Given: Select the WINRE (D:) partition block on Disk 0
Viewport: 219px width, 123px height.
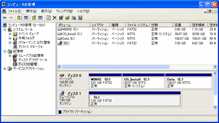Looking at the screenshot, I should click(105, 81).
